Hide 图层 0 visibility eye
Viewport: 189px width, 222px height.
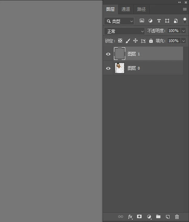(x=108, y=68)
